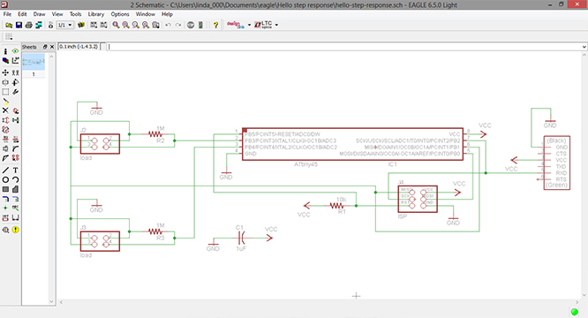Image resolution: width=588 pixels, height=318 pixels.
Task: Open the View menu
Action: [57, 14]
